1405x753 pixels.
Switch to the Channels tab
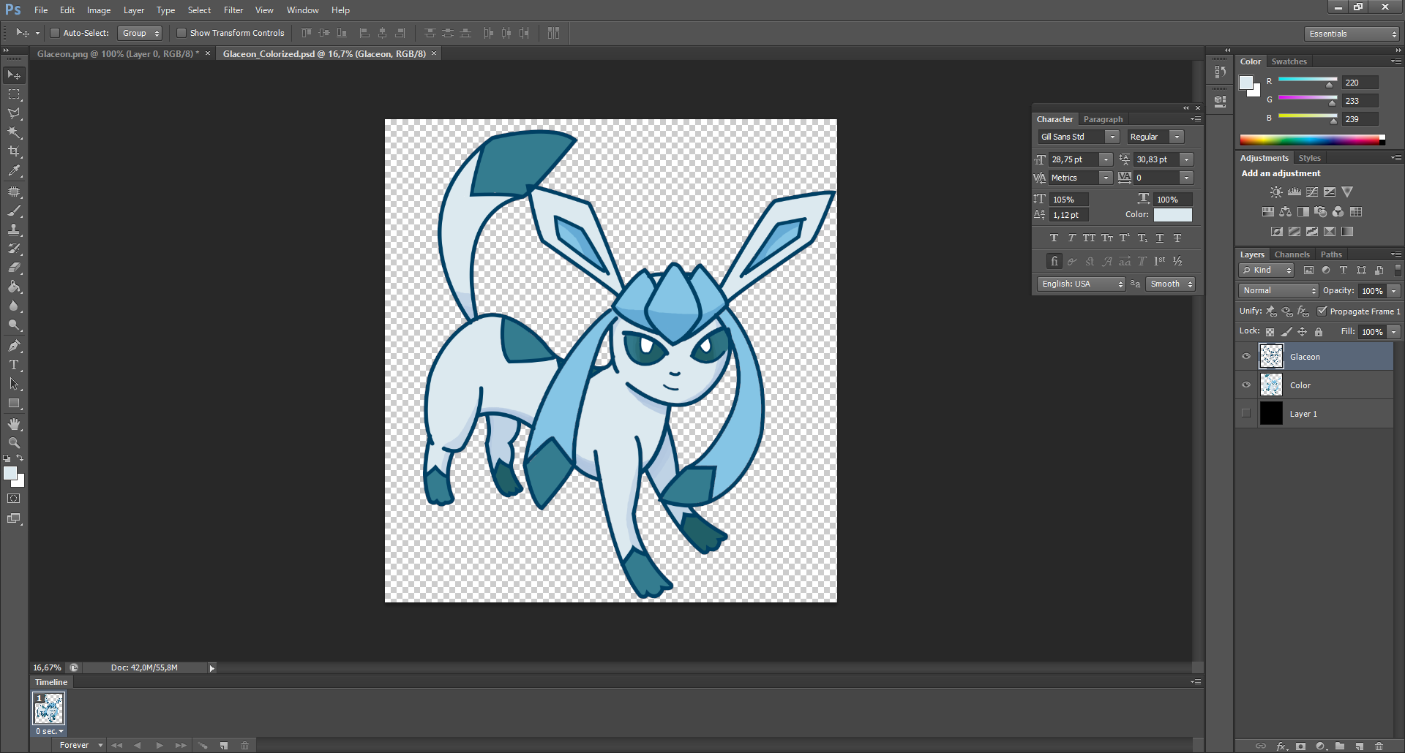[1292, 254]
